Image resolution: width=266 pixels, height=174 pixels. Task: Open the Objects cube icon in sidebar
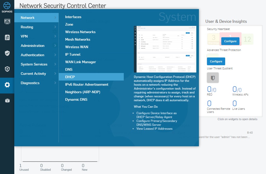point(7,101)
